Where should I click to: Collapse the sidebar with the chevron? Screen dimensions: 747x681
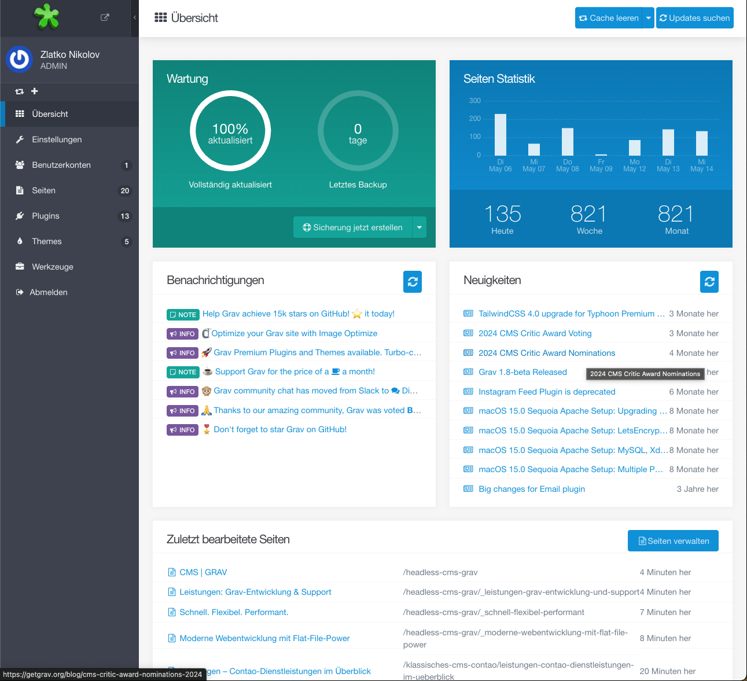pyautogui.click(x=135, y=17)
